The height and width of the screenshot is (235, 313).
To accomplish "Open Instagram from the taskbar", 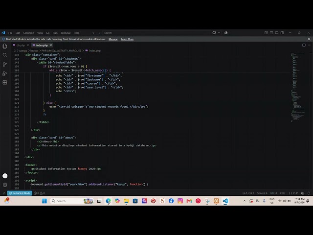I will point(180,201).
